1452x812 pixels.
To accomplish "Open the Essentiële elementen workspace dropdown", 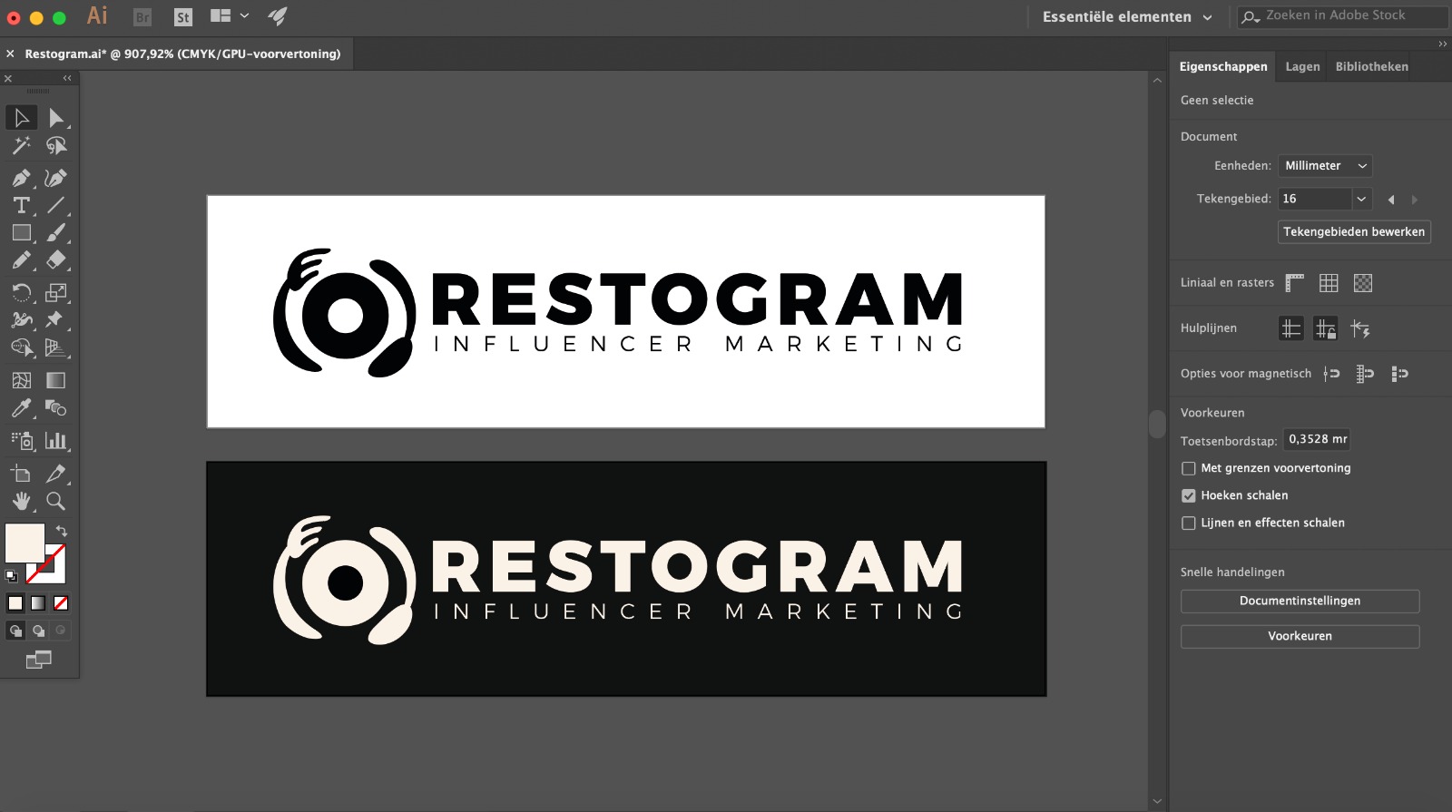I will click(1127, 17).
